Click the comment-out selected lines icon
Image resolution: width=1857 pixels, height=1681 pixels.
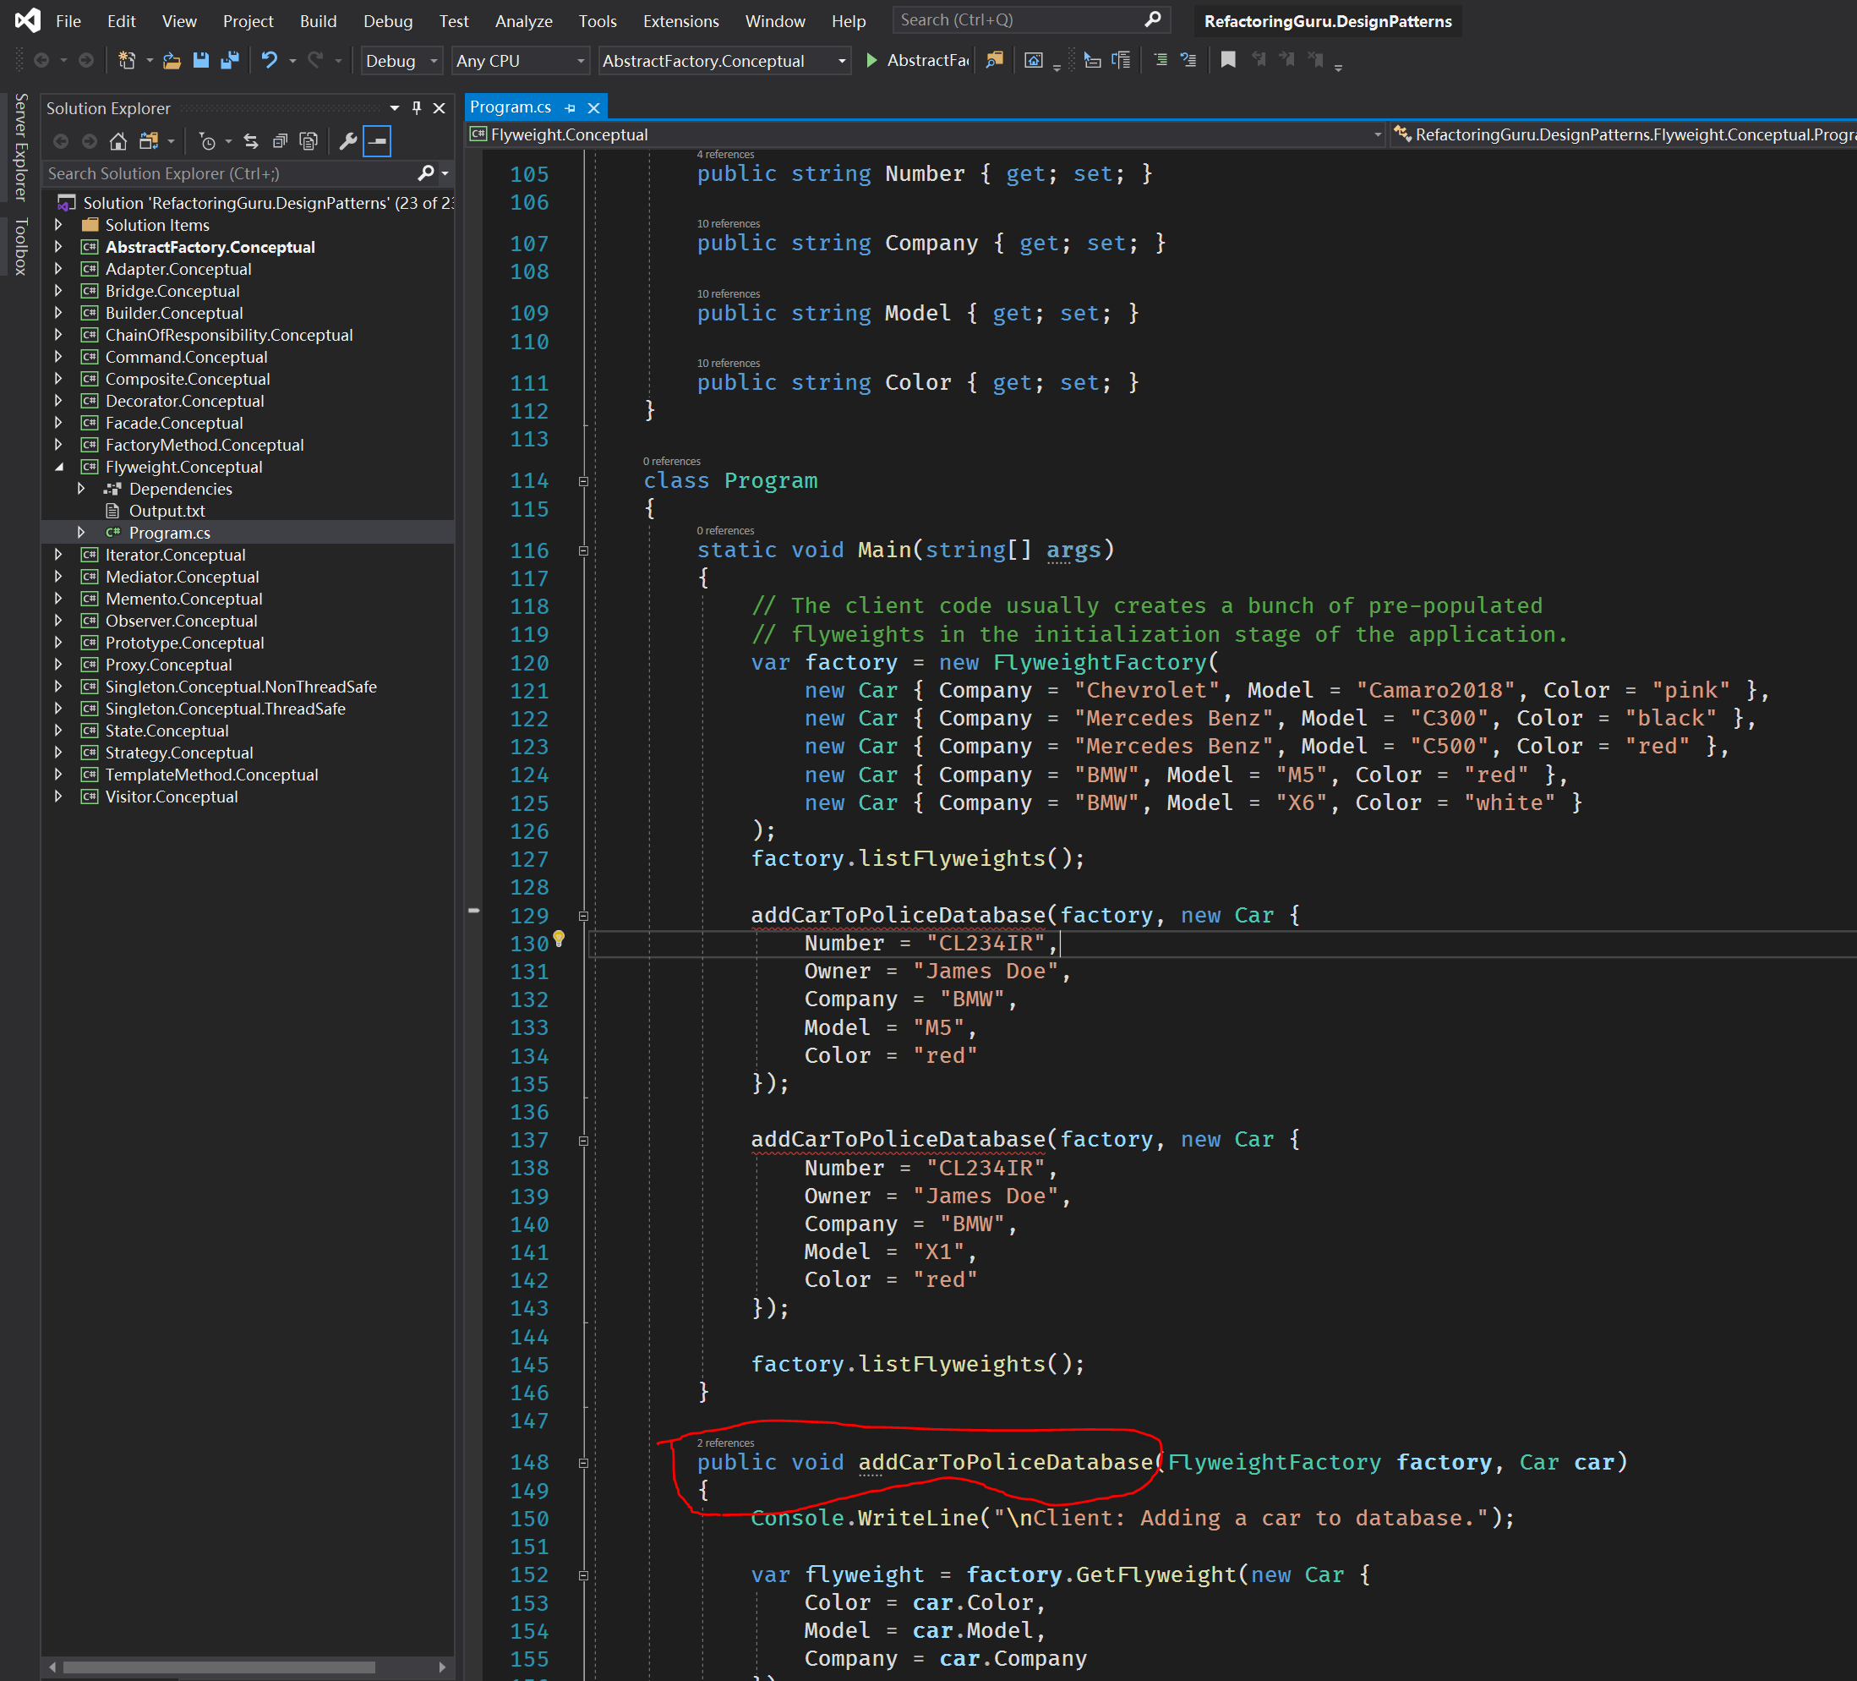pyautogui.click(x=1161, y=61)
